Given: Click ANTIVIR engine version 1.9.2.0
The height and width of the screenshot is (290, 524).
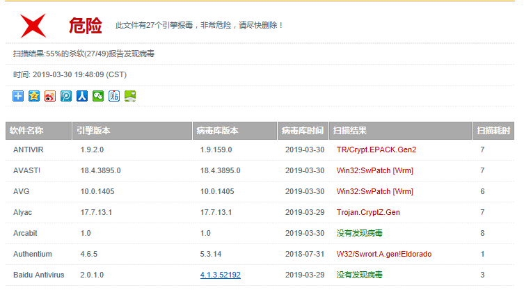Looking at the screenshot, I should click(92, 150).
